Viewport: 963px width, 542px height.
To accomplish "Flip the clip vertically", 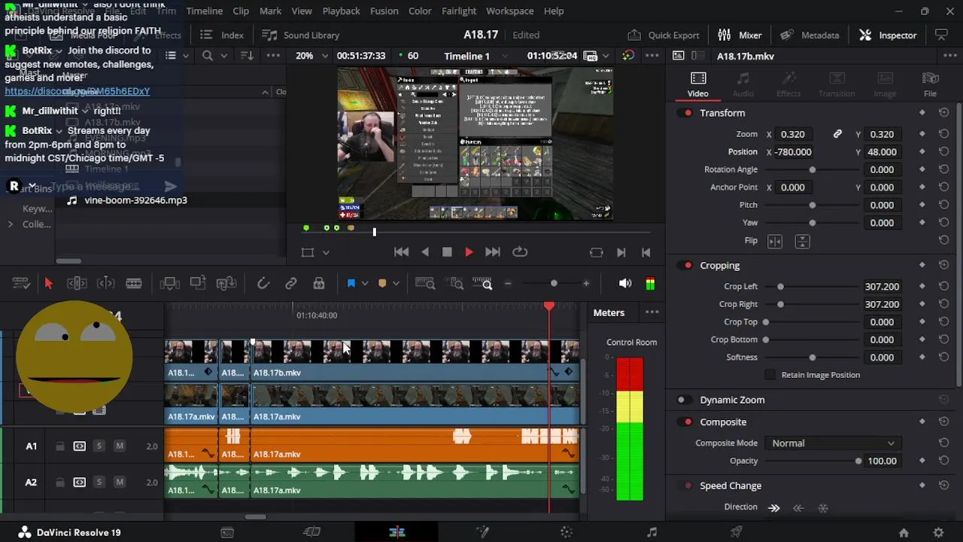I will pyautogui.click(x=802, y=241).
